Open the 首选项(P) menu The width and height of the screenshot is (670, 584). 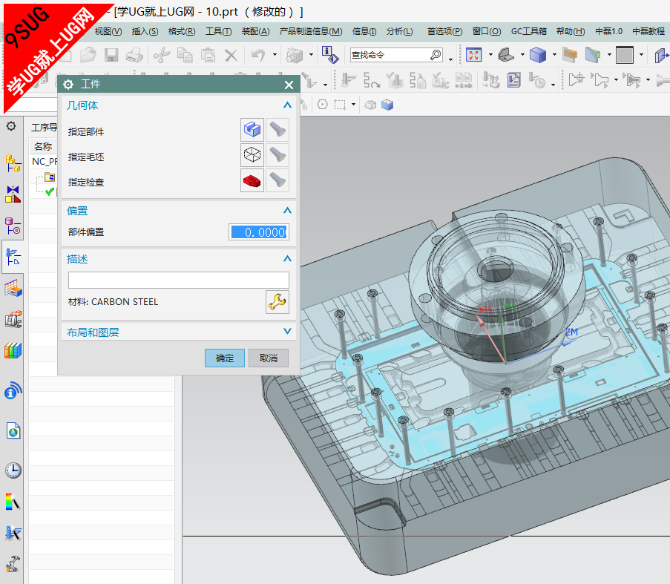pos(444,32)
